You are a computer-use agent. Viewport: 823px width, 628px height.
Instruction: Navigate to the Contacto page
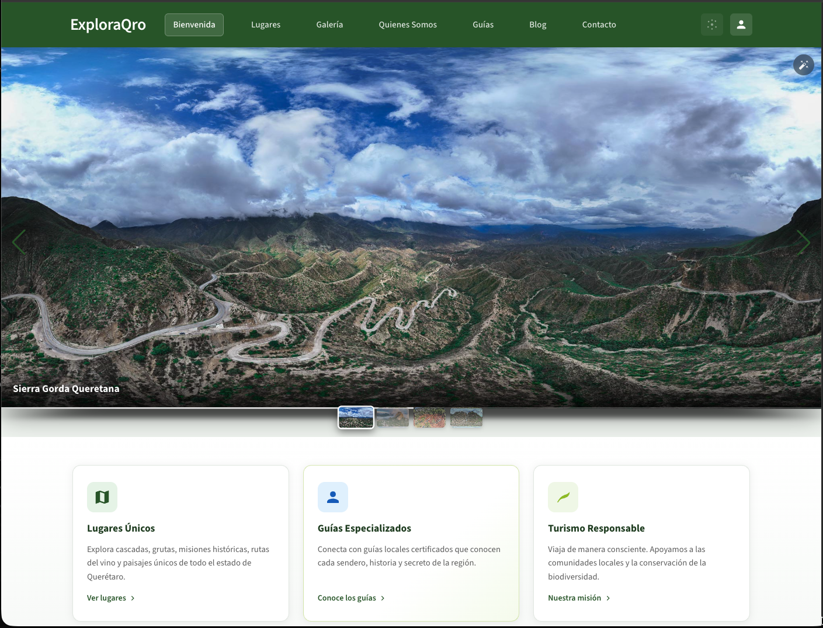599,25
